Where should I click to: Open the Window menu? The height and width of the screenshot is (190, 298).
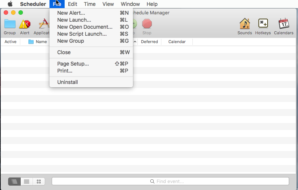pos(130,4)
